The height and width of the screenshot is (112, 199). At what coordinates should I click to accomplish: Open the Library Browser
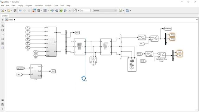(x=34, y=11)
